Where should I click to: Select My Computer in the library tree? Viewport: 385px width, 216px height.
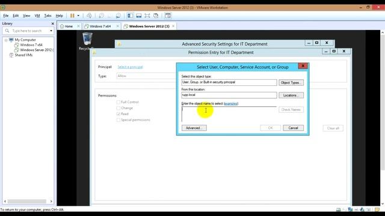tap(25, 40)
